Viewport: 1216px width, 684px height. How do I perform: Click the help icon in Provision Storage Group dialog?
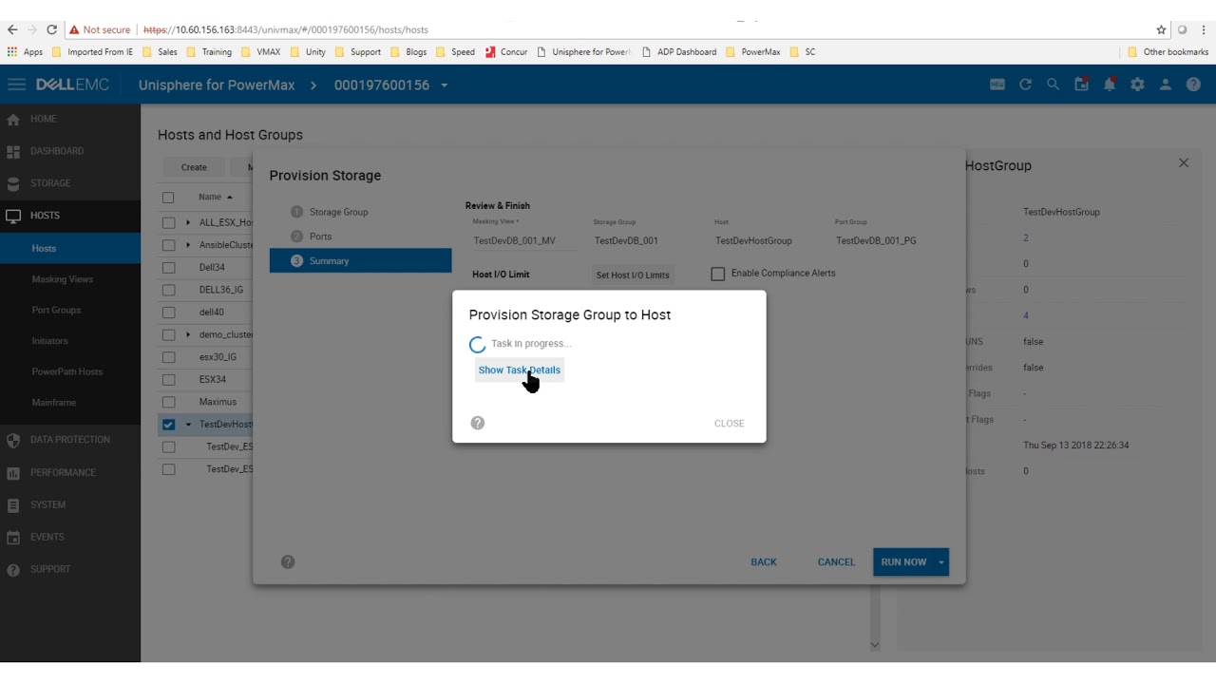(478, 423)
